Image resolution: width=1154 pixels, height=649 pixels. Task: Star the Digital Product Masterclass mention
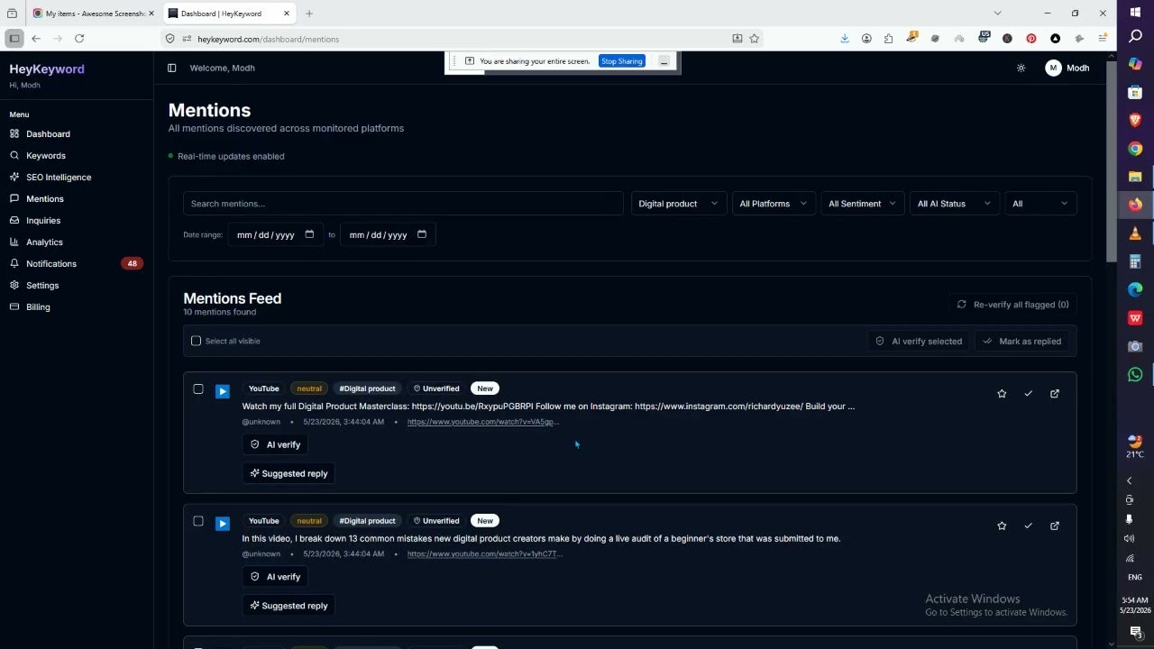click(1002, 394)
